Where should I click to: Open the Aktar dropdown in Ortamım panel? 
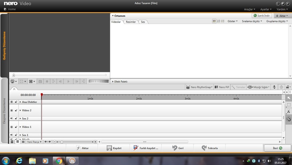tap(282, 16)
